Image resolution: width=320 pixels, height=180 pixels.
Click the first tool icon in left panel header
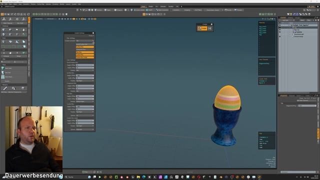[4, 19]
